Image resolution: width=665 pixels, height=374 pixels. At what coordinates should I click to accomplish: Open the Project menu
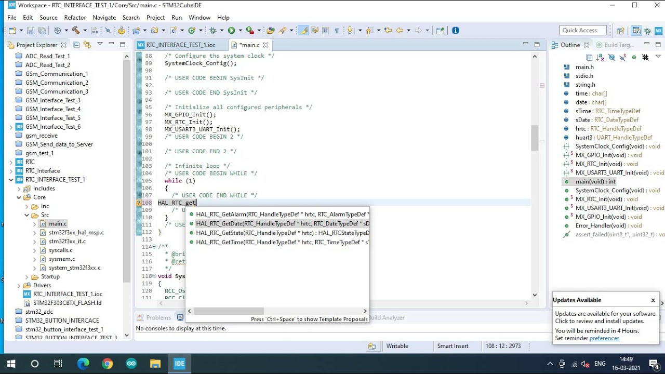(155, 17)
